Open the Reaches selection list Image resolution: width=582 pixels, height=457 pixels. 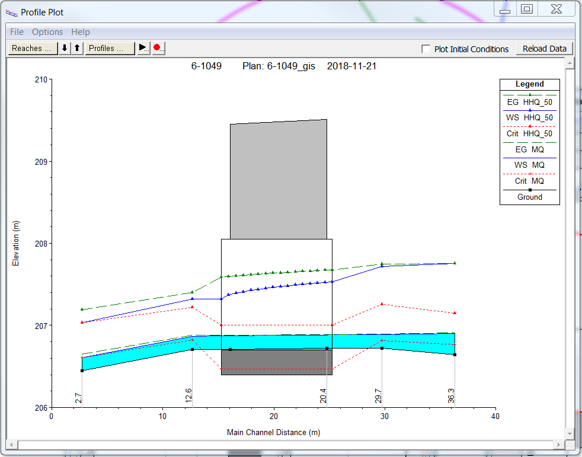(x=32, y=49)
